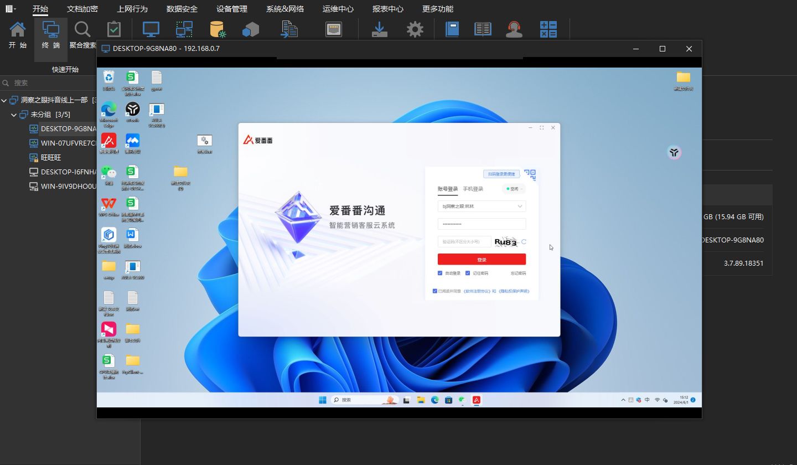Viewport: 797px width, 465px height.
Task: Open the 软件注册协议 link
Action: 478,291
